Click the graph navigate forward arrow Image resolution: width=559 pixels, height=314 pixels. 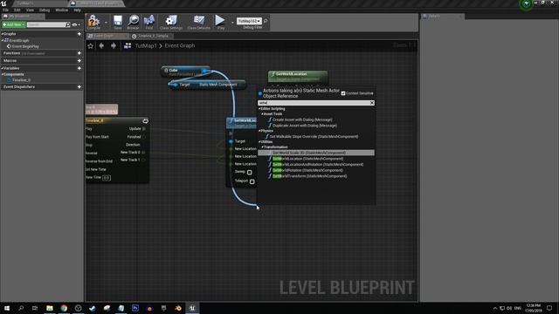pyautogui.click(x=114, y=45)
